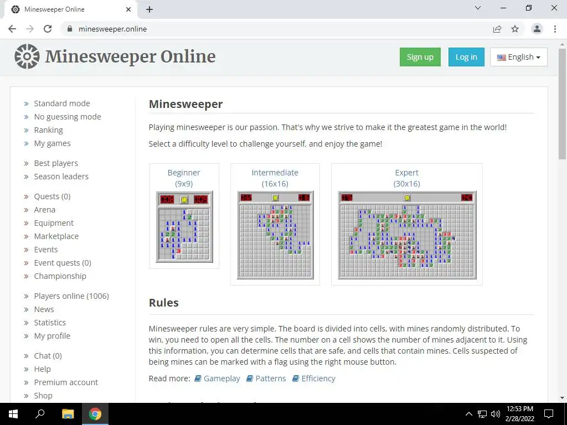Viewport: 567px width, 425px height.
Task: Open Standard mode from sidebar
Action: tap(62, 103)
